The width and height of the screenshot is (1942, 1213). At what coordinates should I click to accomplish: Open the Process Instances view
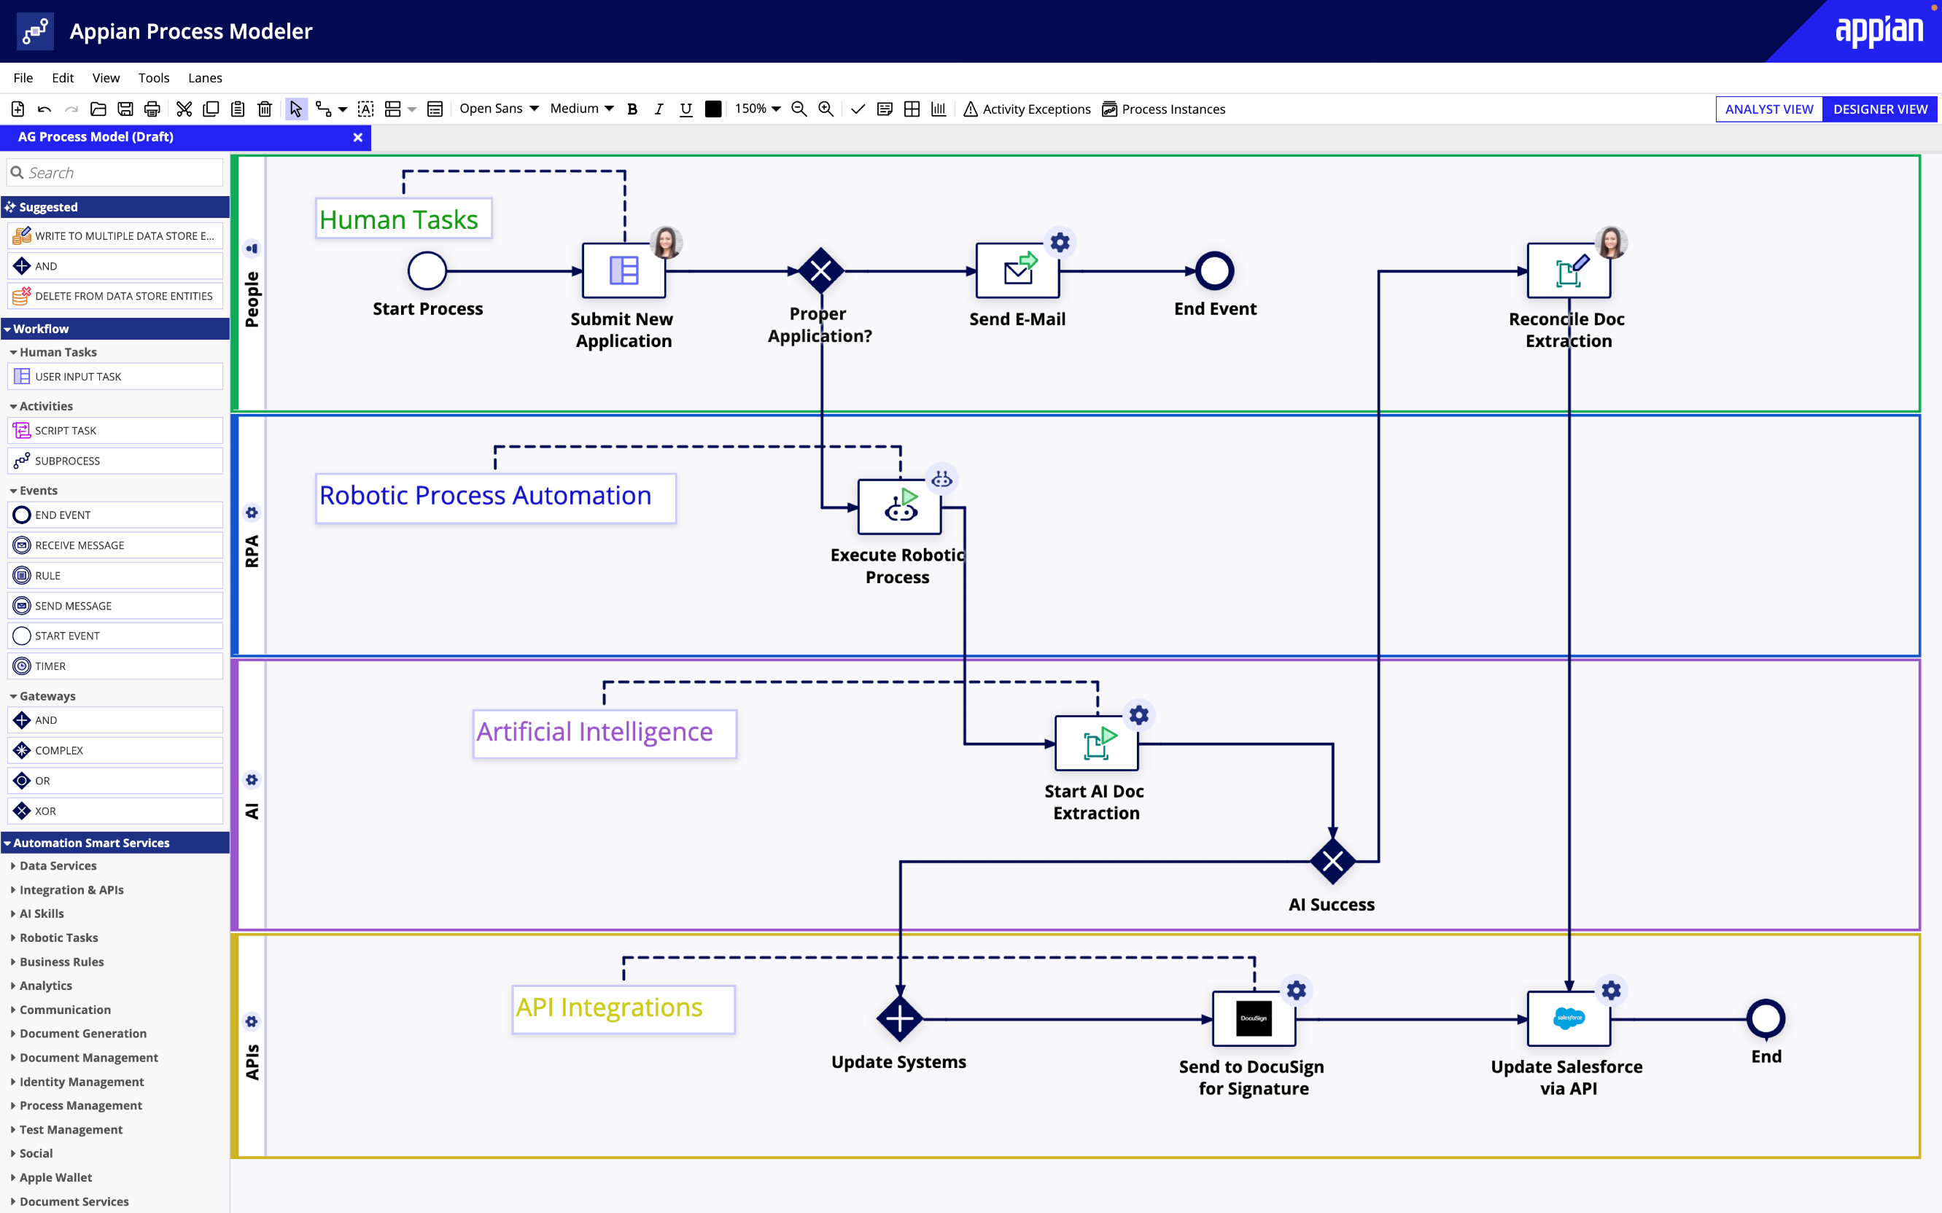(1110, 109)
